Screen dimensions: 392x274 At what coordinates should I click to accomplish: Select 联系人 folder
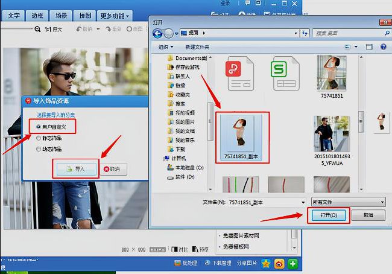tap(179, 76)
